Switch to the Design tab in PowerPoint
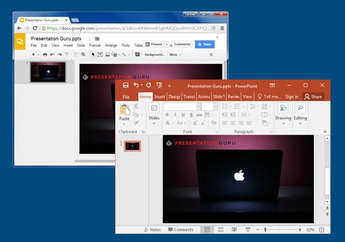 coord(174,97)
